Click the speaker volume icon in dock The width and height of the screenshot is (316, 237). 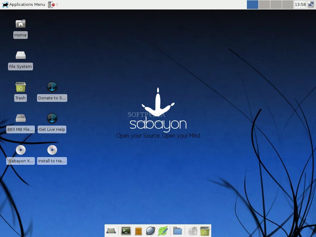coord(193,231)
